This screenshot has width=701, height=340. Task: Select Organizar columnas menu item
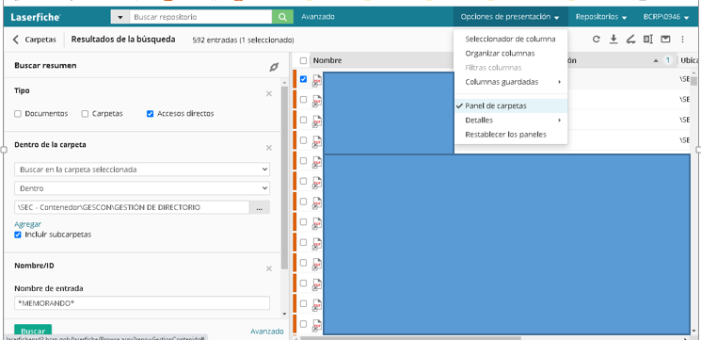pos(511,54)
